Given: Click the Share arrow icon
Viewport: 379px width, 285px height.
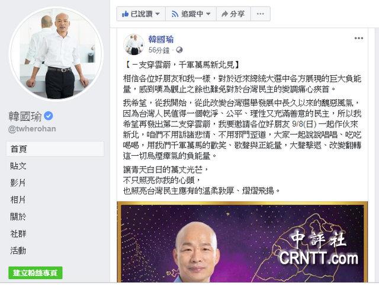Looking at the screenshot, I should coord(225,14).
